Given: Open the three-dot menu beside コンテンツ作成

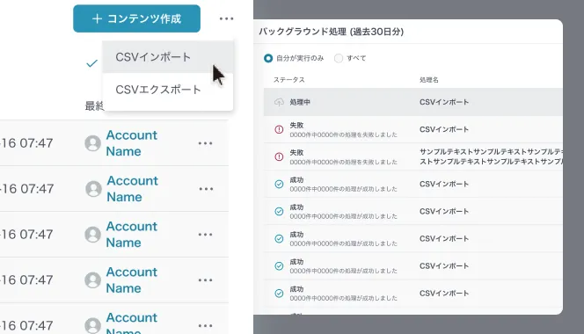Looking at the screenshot, I should pos(226,18).
